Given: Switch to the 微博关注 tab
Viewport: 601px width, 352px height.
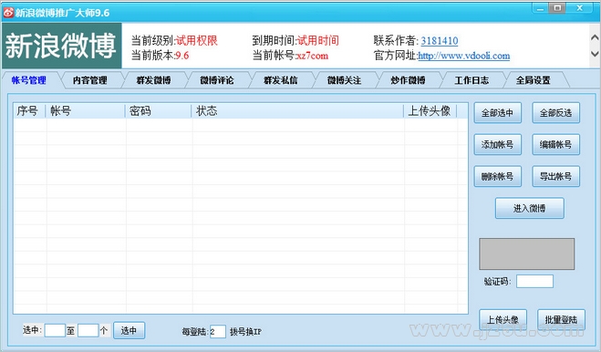Looking at the screenshot, I should pos(344,80).
